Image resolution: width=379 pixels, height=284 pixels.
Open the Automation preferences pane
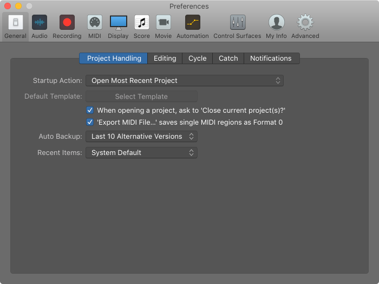click(193, 27)
